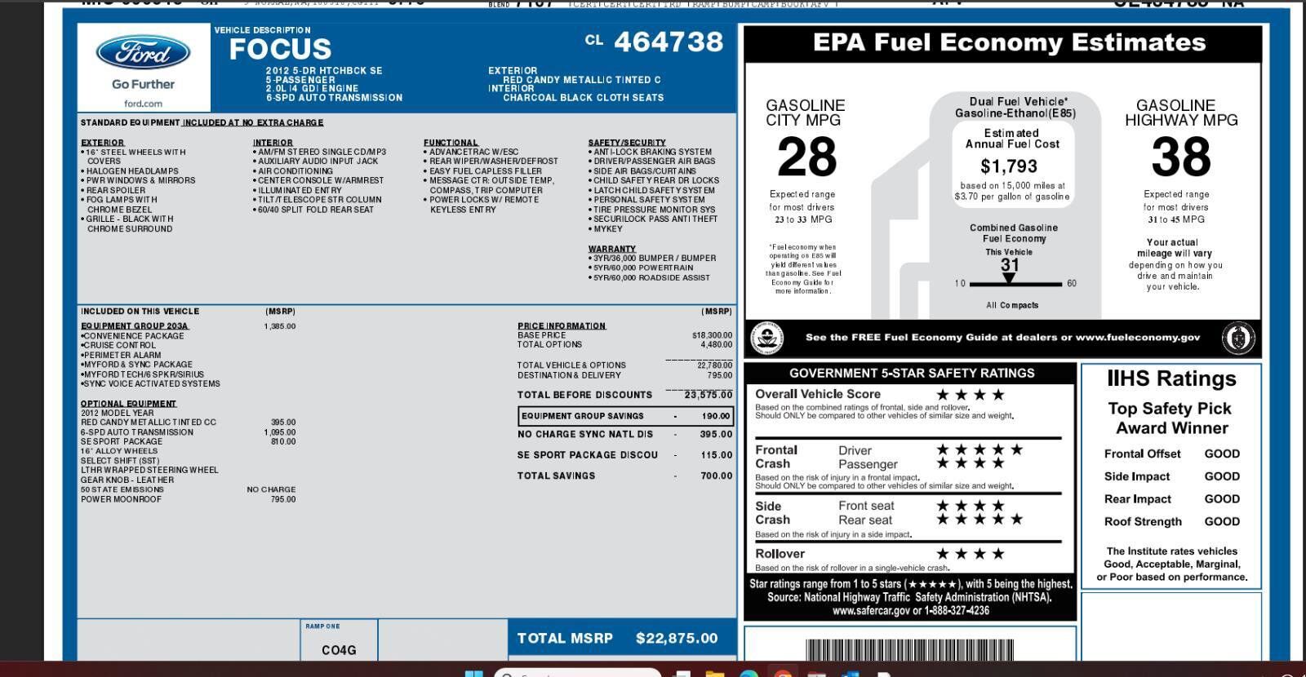Click the Overall Vehicle Score star rating

click(970, 395)
